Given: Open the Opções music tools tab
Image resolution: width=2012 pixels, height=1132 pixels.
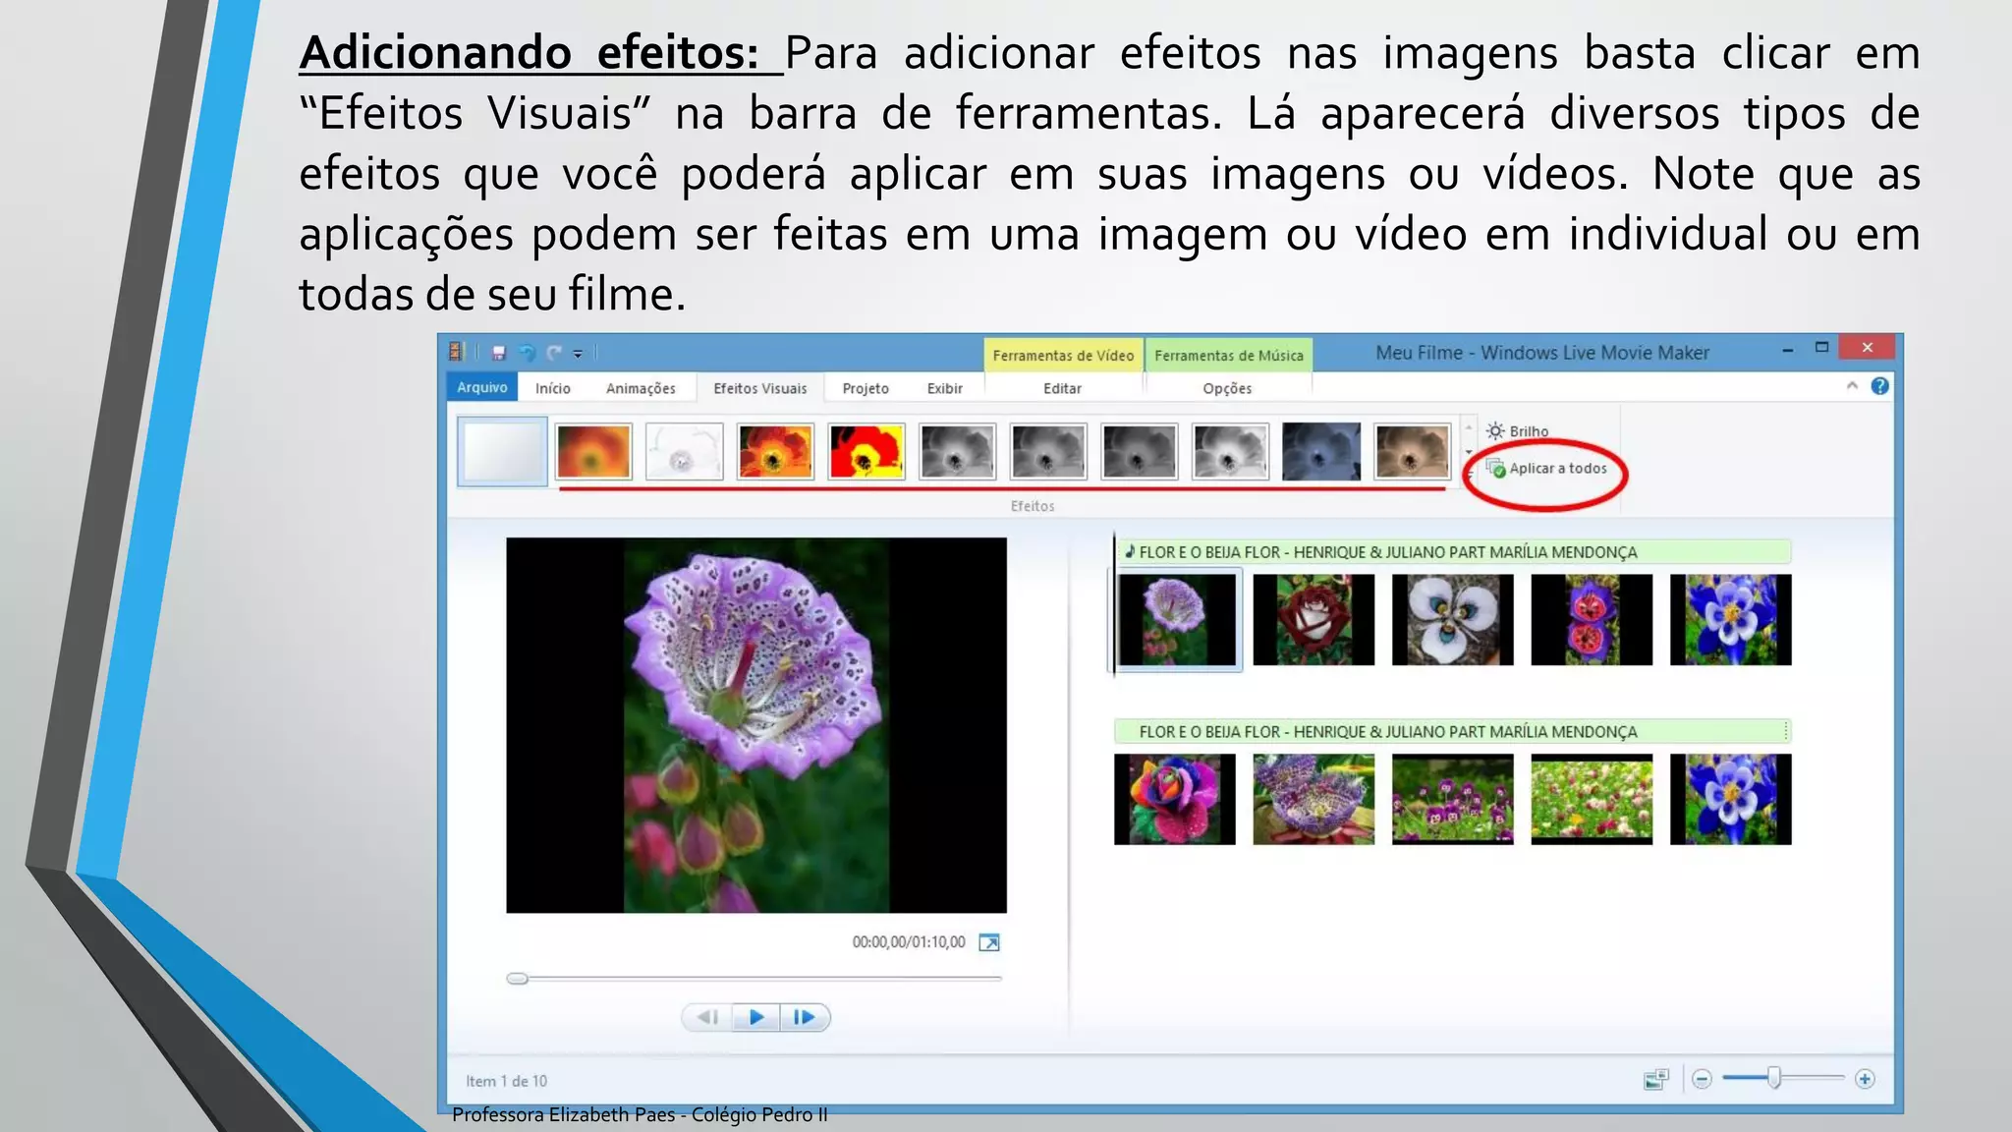Looking at the screenshot, I should [1227, 388].
